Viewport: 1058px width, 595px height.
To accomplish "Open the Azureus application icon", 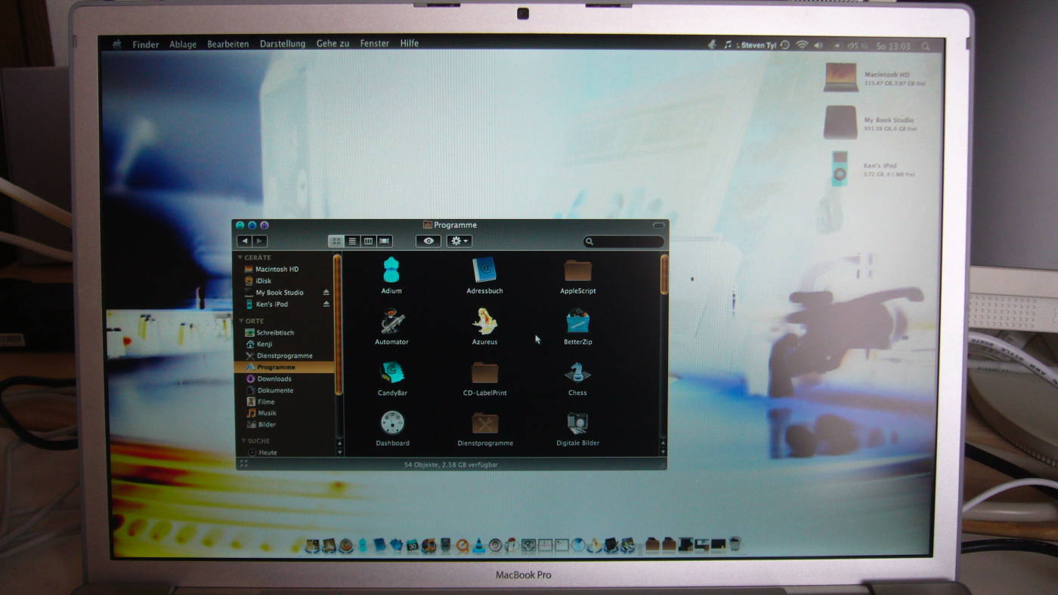I will (x=484, y=322).
